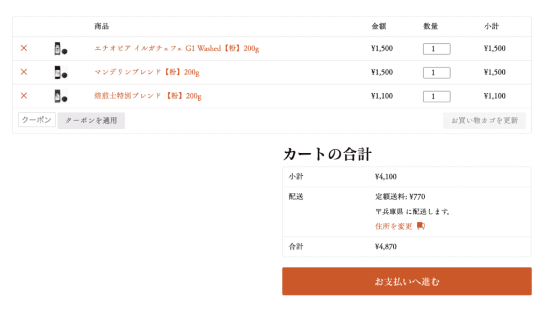Screen dimensions: 550x314
Task: Open the 焙煎士特別ブレンド【粉】200g product link
Action: coord(148,96)
